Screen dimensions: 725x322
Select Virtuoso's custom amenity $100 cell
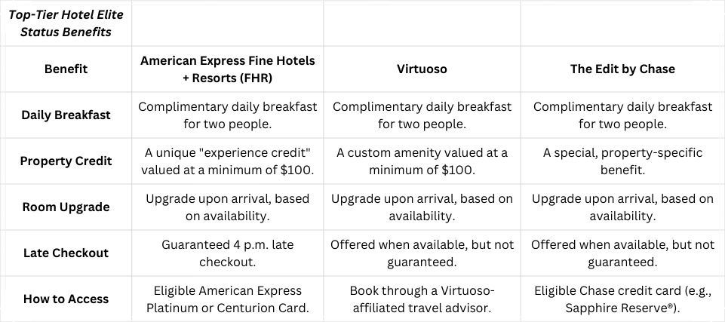[x=422, y=161]
